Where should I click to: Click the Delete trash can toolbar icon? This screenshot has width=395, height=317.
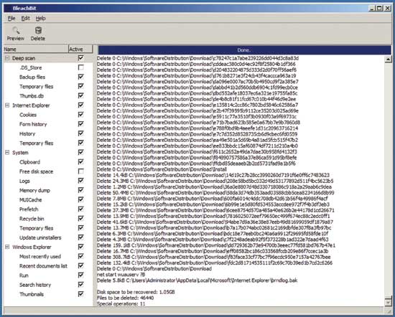38,31
